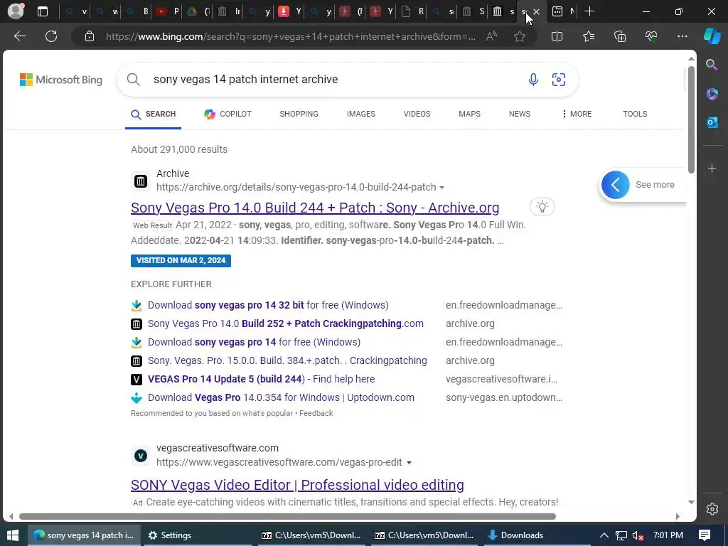This screenshot has width=728, height=546.
Task: Click the horizontal scrollbar thumb
Action: point(287,516)
